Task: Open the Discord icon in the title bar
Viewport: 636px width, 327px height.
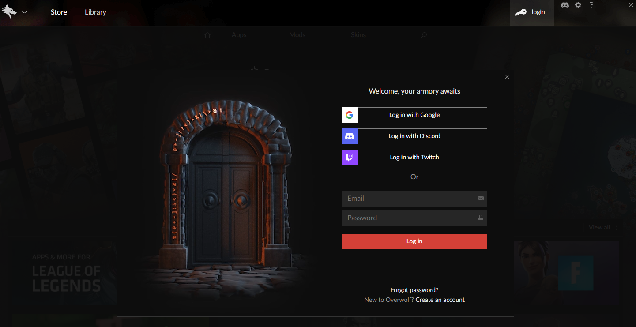Action: click(x=564, y=5)
